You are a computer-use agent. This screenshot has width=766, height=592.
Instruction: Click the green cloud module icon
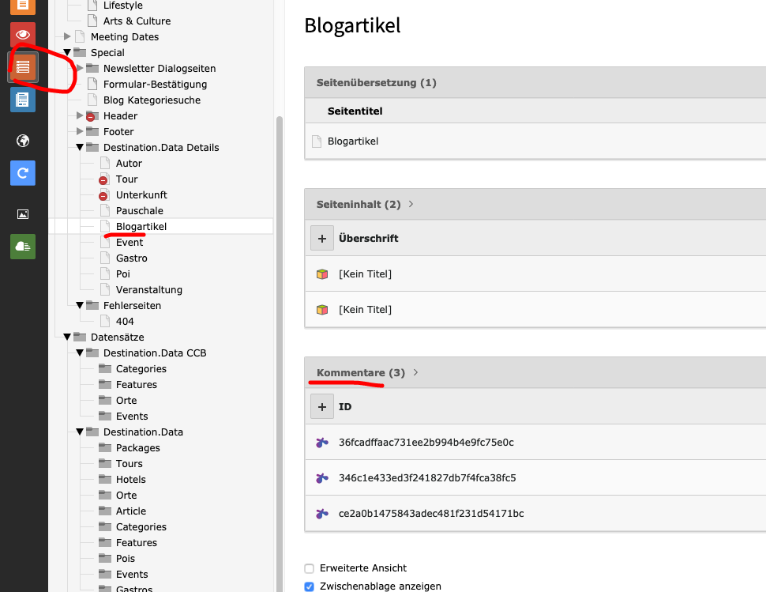(22, 247)
